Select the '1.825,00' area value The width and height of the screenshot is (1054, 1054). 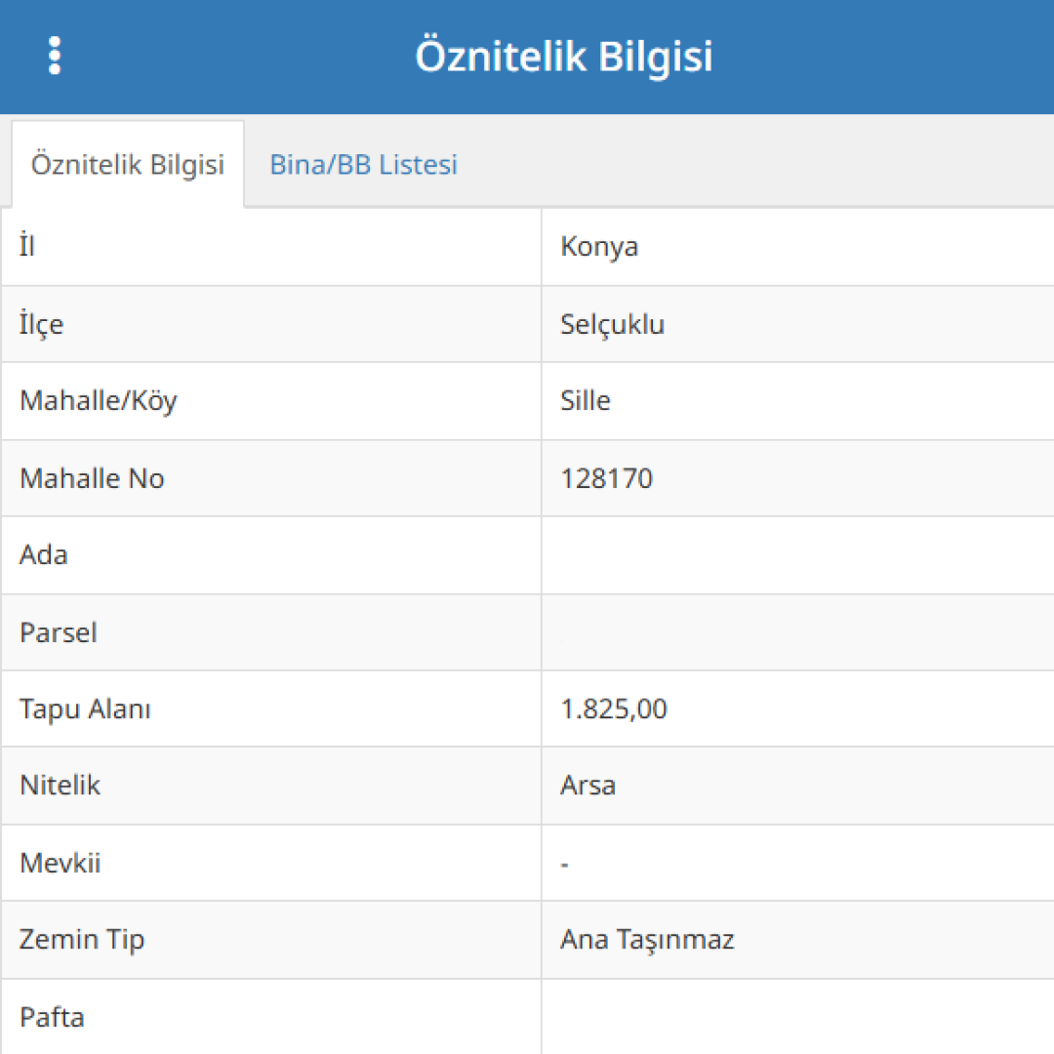(x=614, y=709)
